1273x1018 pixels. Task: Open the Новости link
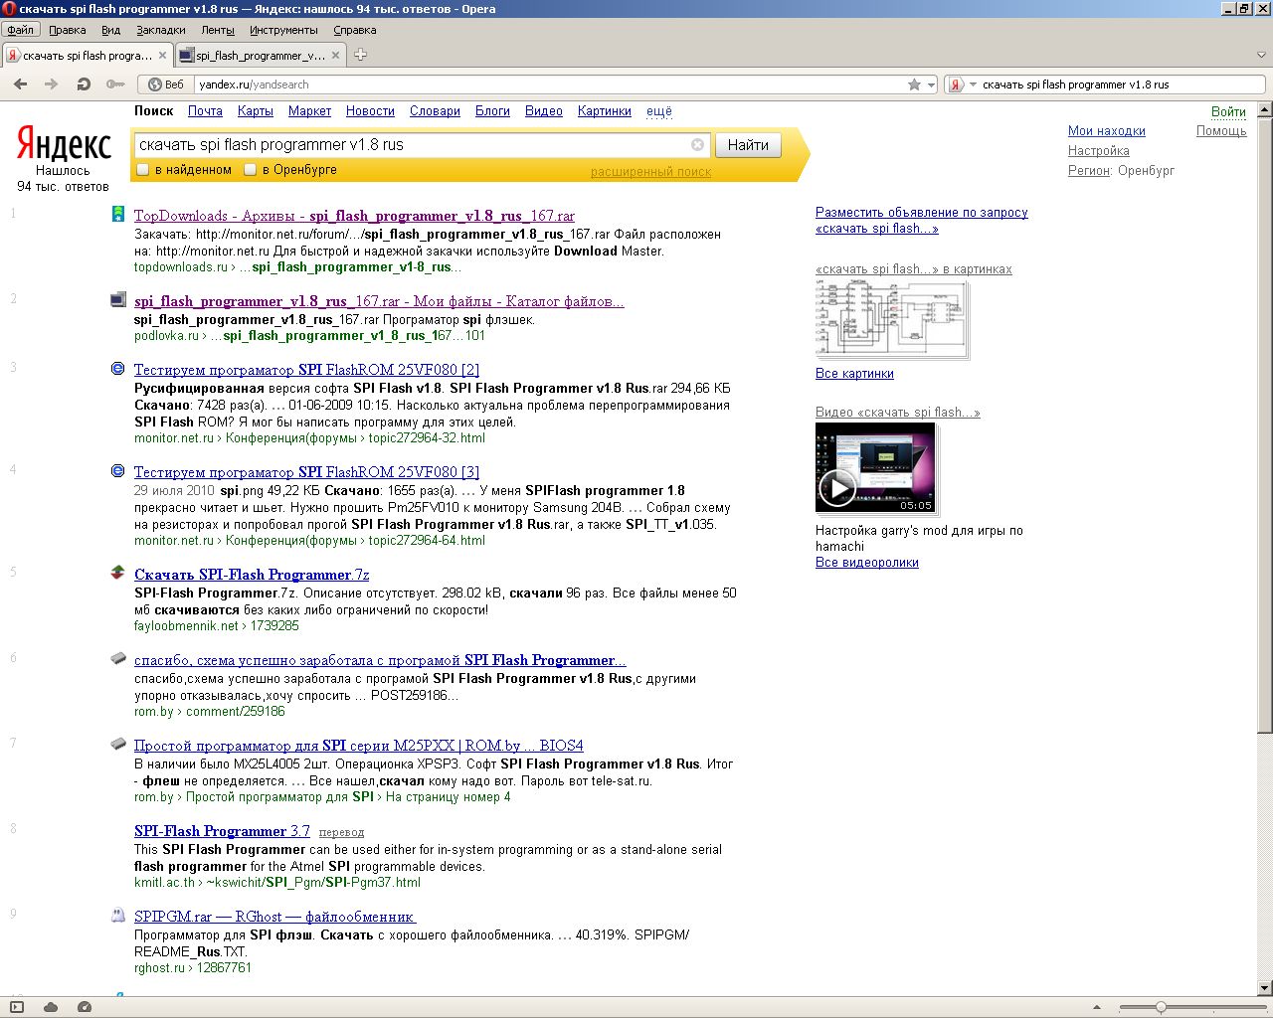coord(370,111)
